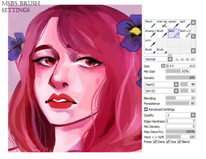Viewport: 206px width, 159px height.
Task: Pick the 'bitch u t' brush preset
Action: (185, 33)
